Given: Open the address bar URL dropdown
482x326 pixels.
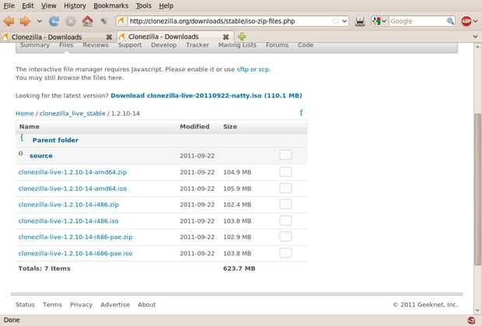Looking at the screenshot, I should 344,21.
